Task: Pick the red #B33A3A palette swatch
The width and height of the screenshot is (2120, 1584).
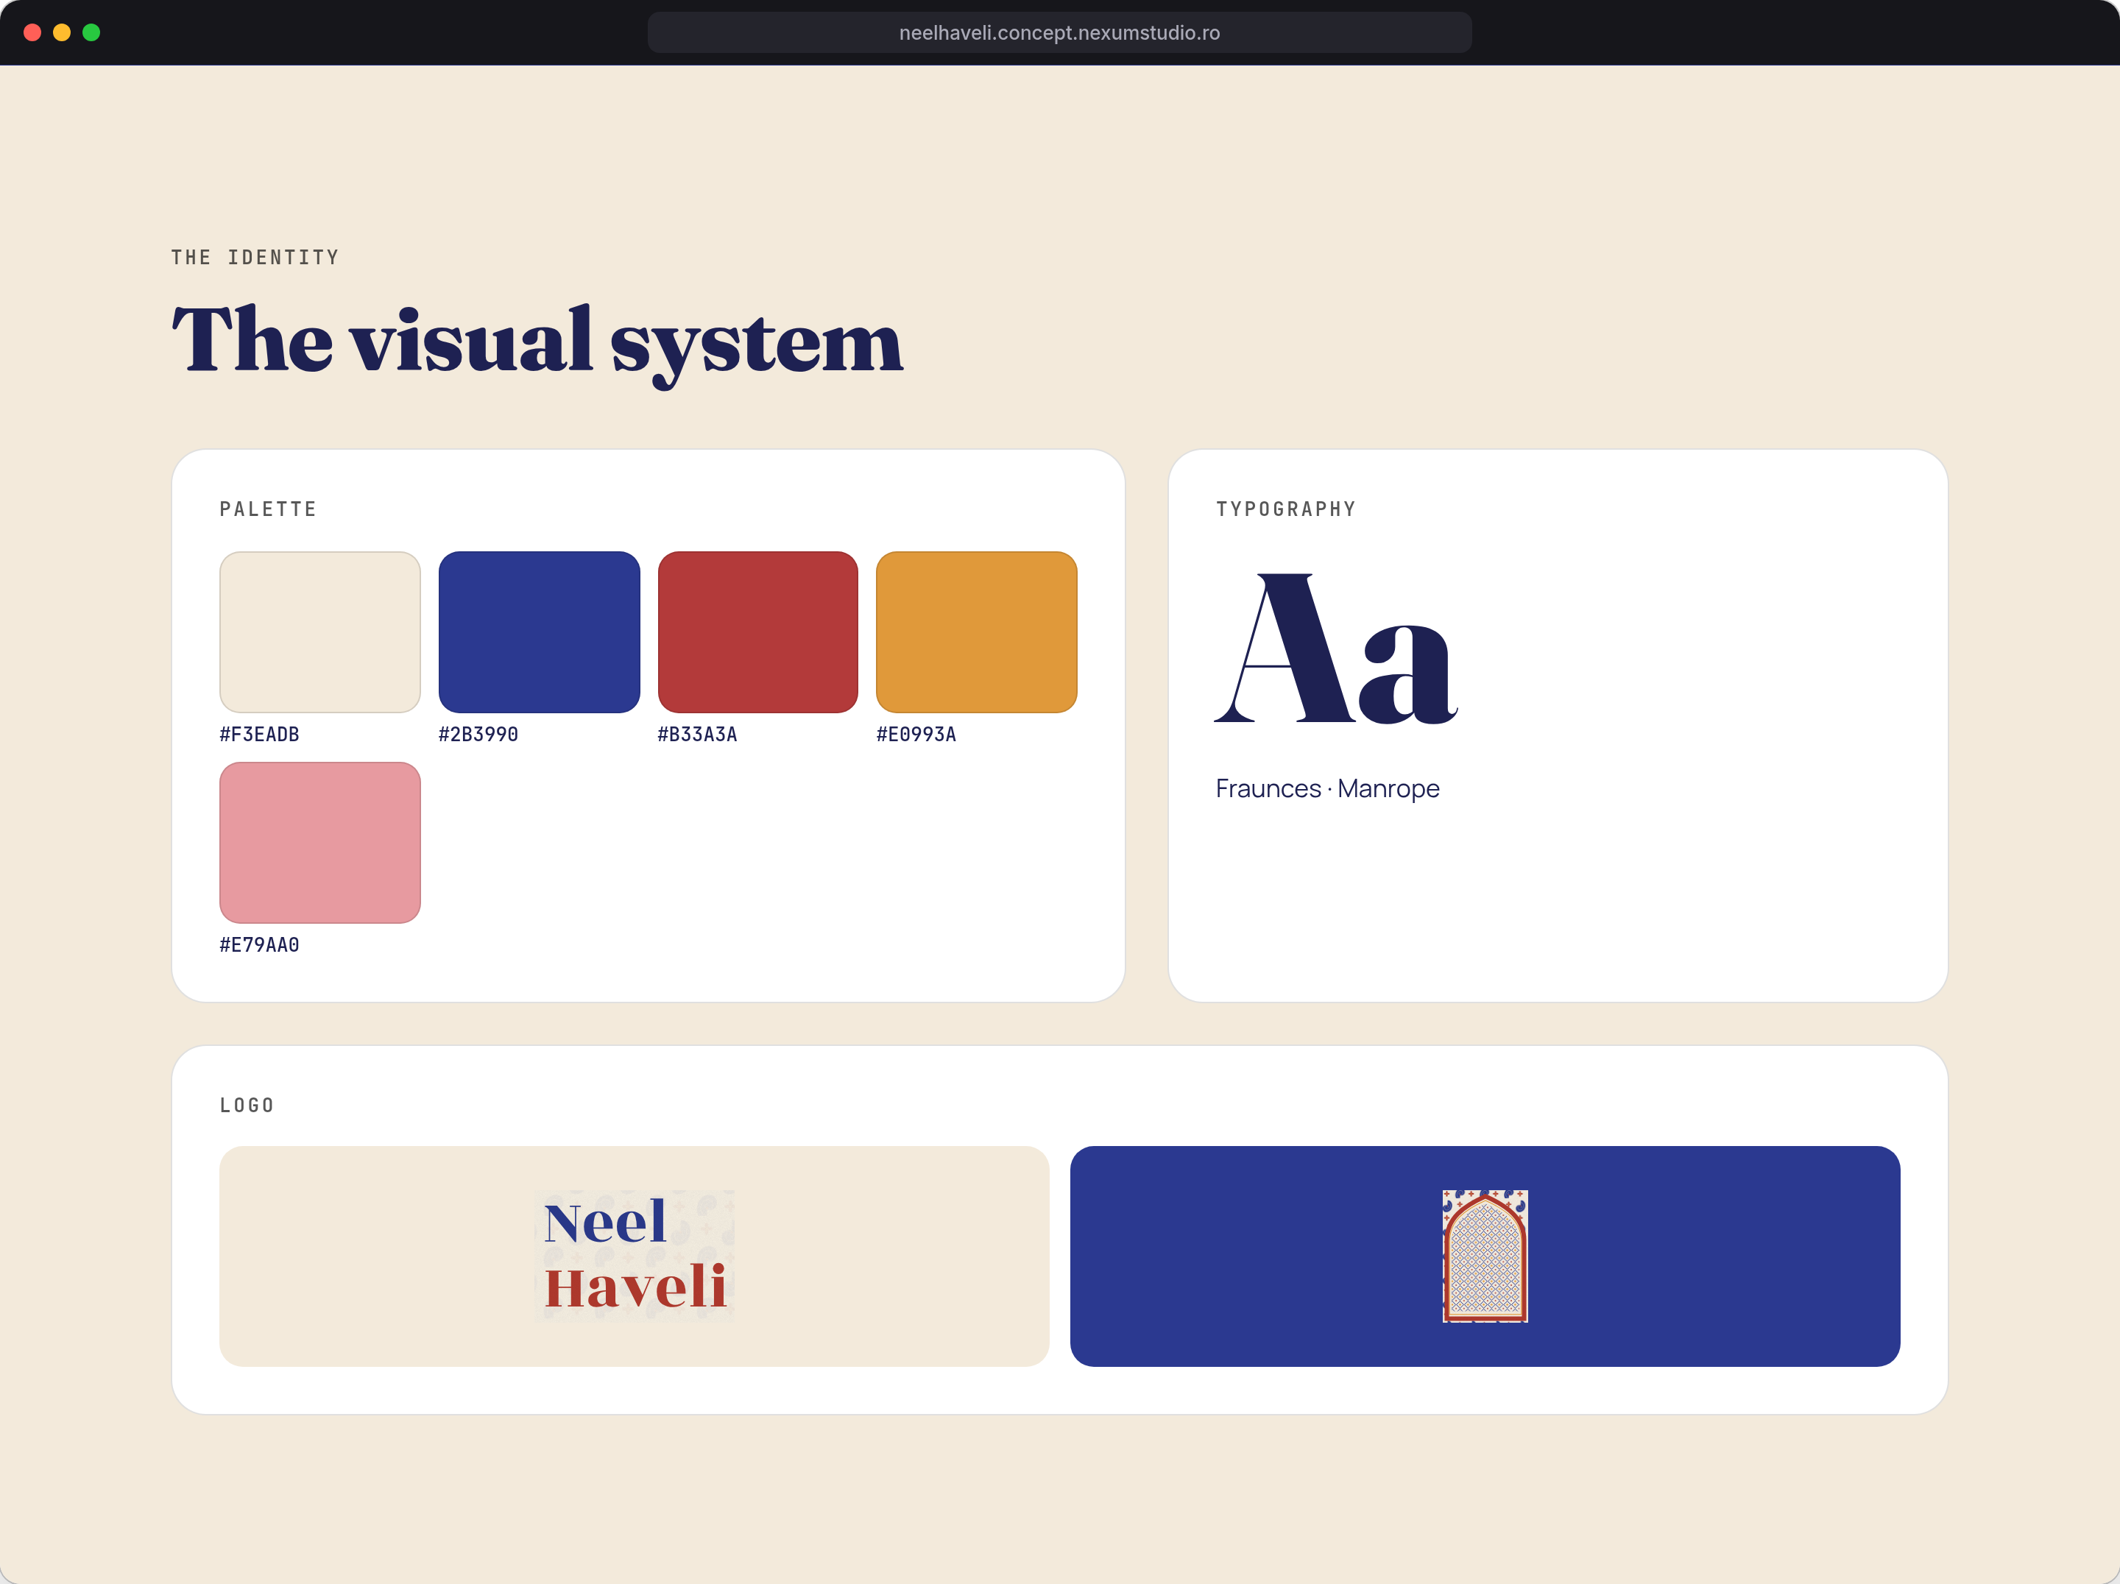Action: [x=758, y=632]
